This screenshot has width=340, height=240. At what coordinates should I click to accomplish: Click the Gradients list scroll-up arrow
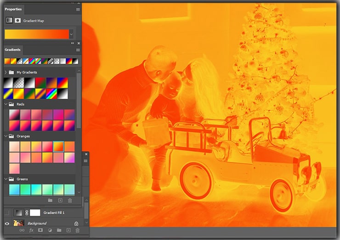click(79, 71)
